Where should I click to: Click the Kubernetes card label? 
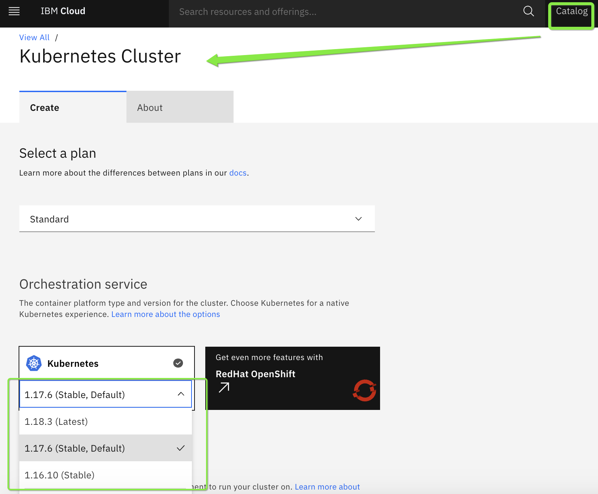[x=73, y=363]
